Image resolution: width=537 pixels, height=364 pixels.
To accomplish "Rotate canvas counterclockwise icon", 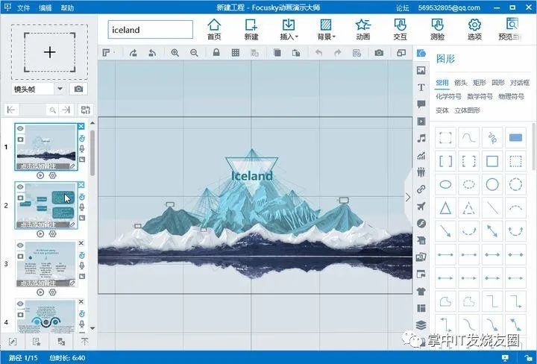I will [x=152, y=53].
